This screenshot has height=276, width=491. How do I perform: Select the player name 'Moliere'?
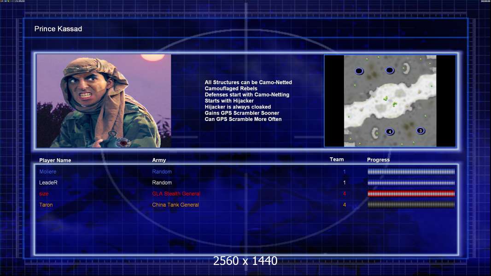point(48,172)
